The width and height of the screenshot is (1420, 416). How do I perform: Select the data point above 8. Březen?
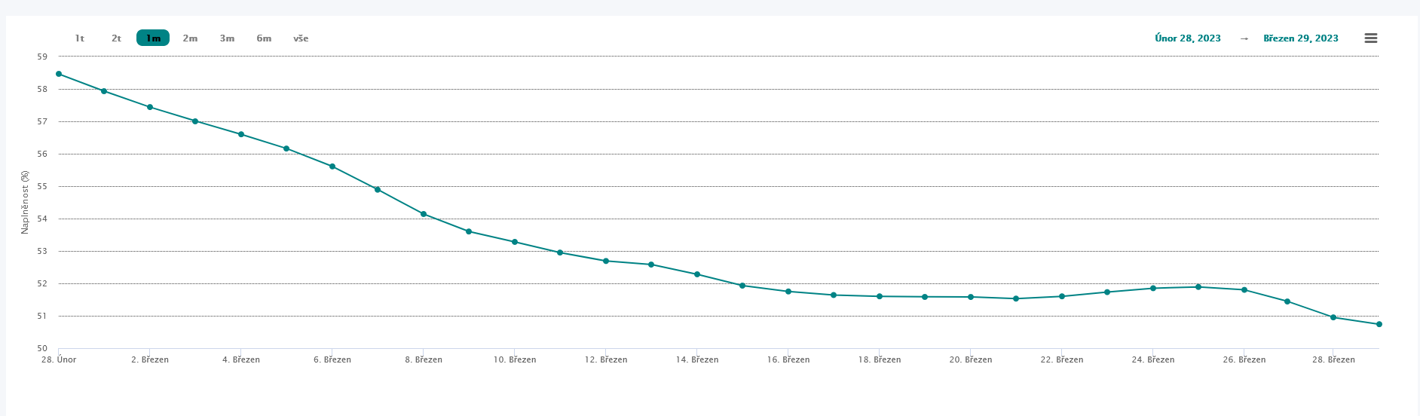pyautogui.click(x=424, y=214)
